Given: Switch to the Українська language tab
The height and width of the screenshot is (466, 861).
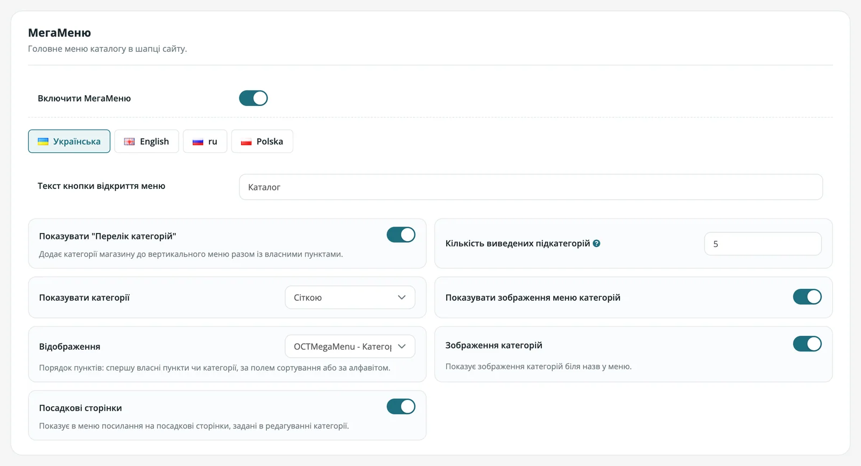Looking at the screenshot, I should [69, 142].
